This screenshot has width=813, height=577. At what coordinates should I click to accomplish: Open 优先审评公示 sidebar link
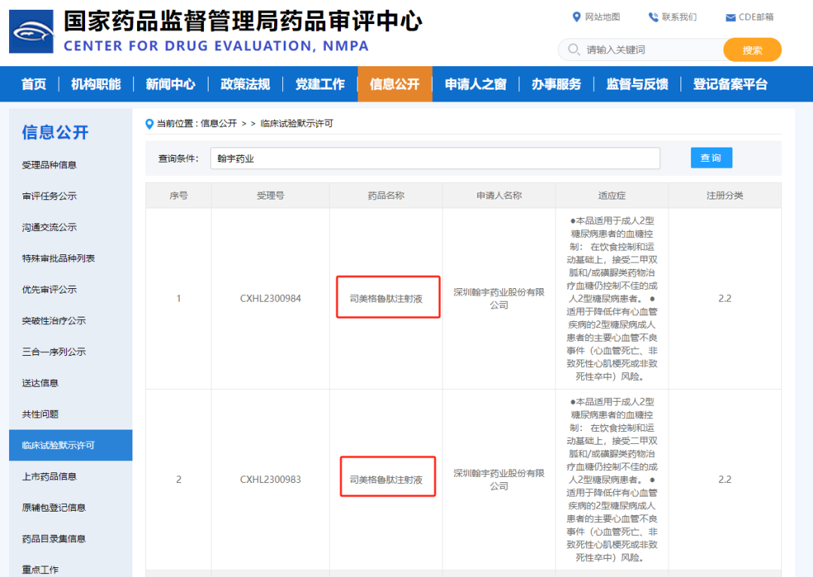click(x=49, y=290)
